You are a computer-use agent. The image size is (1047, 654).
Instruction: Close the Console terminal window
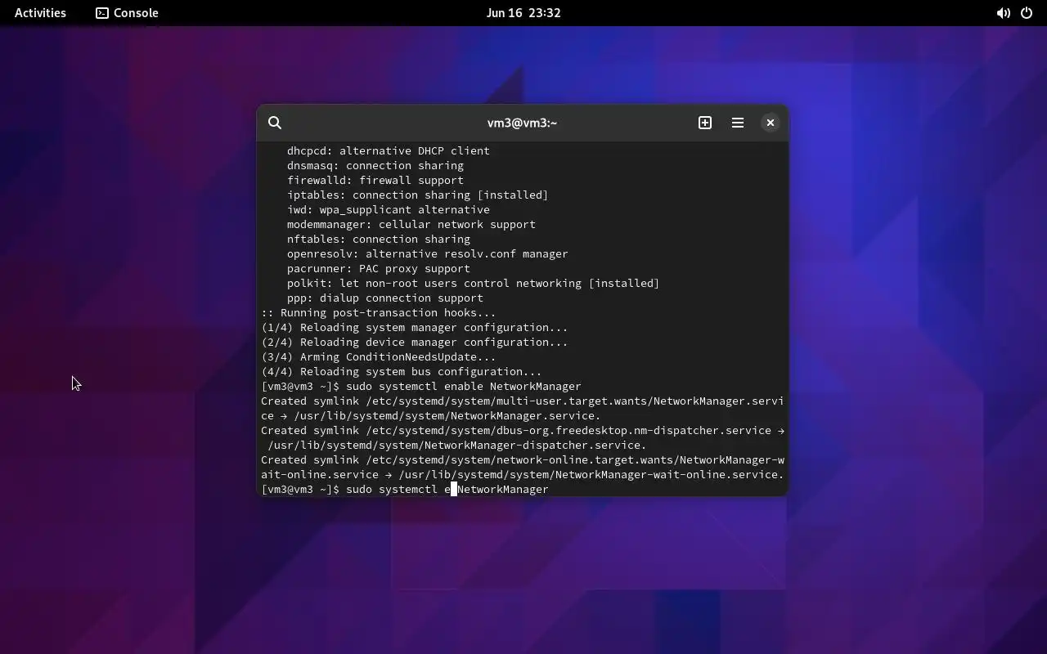771,123
